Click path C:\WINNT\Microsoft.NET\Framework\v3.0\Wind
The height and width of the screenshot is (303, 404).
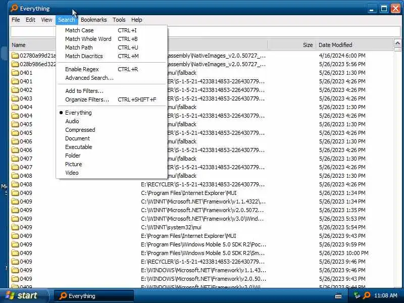203,219
